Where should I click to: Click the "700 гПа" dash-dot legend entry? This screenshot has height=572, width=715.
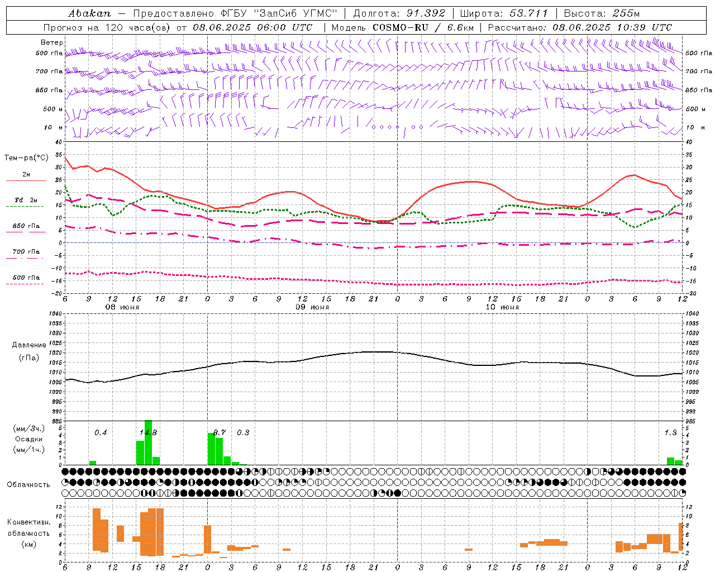[26, 254]
